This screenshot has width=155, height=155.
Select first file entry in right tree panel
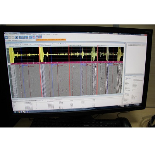pyautogui.click(x=137, y=45)
